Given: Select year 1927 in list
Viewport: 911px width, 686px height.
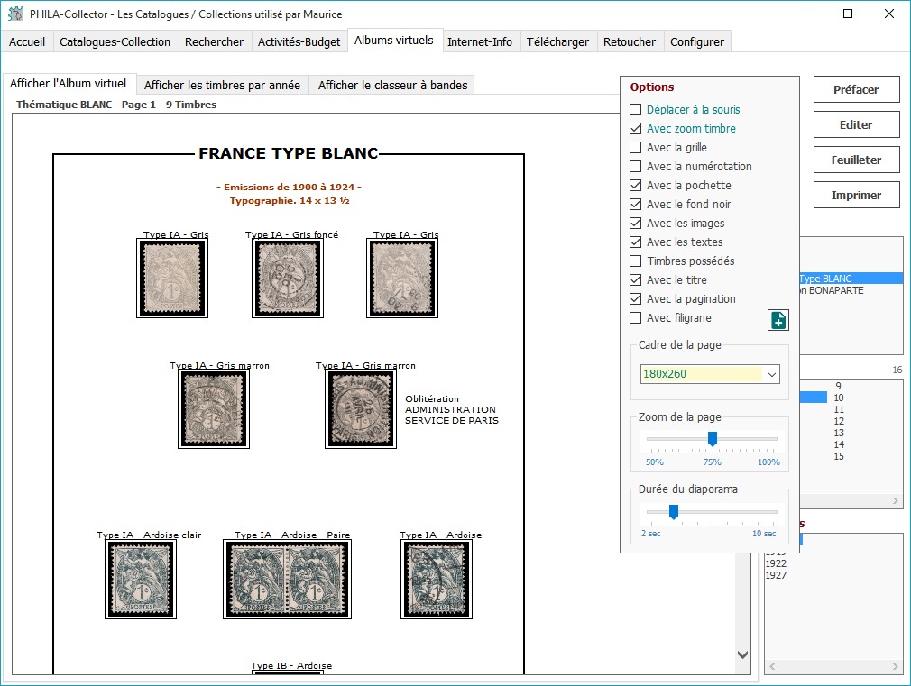Looking at the screenshot, I should pyautogui.click(x=777, y=575).
